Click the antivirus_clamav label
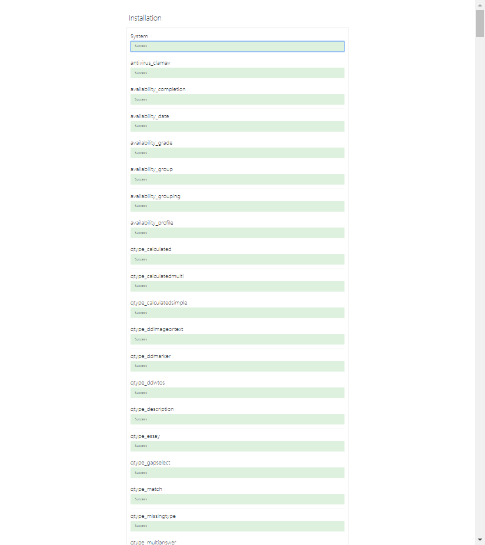The height and width of the screenshot is (545, 485). pos(150,63)
